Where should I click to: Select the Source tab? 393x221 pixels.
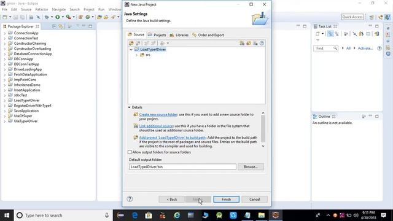(x=136, y=34)
